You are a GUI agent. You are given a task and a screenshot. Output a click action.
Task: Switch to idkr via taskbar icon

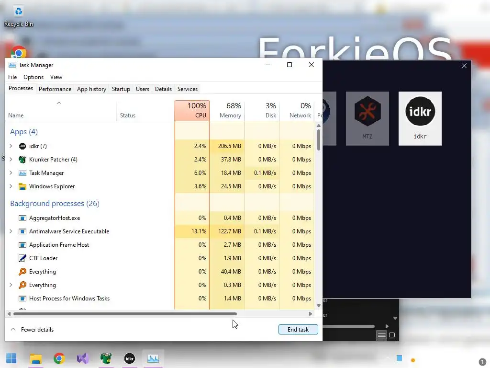[x=129, y=358]
